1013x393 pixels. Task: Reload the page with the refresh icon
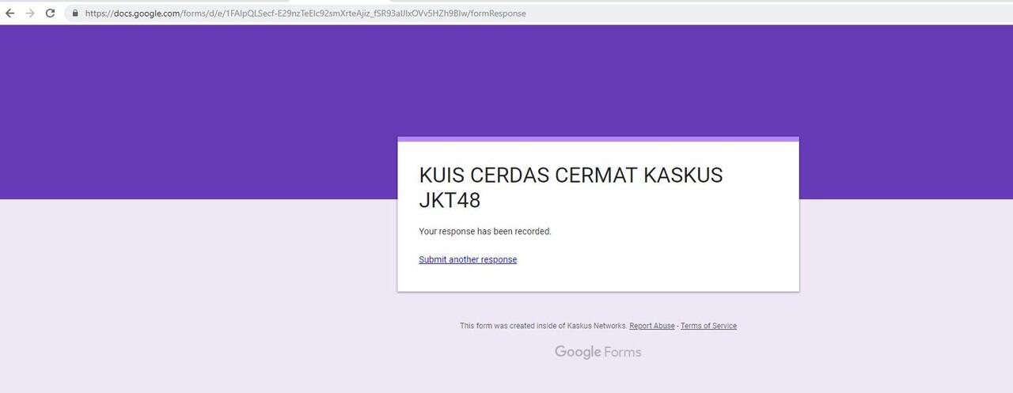tap(50, 13)
